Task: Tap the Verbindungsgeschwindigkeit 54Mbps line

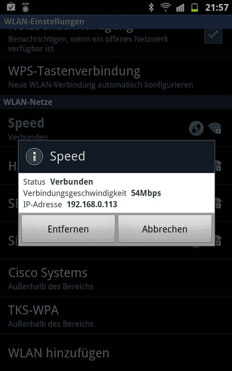Action: tap(92, 193)
